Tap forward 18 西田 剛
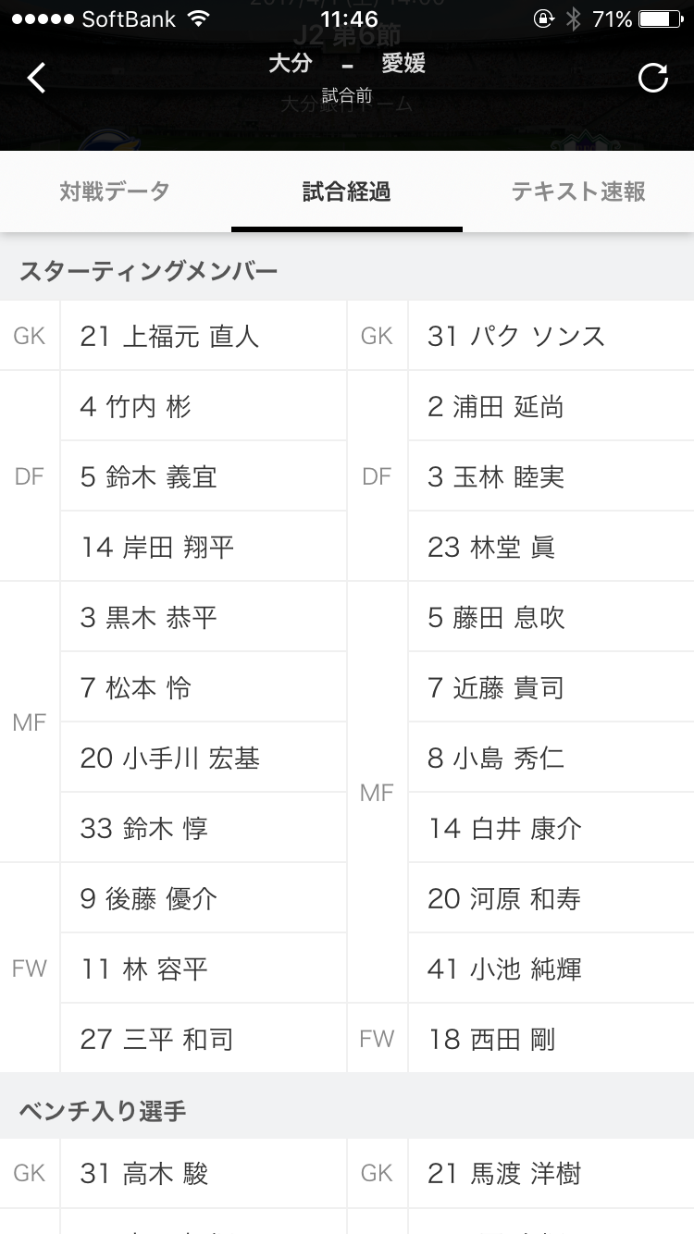 491,1040
